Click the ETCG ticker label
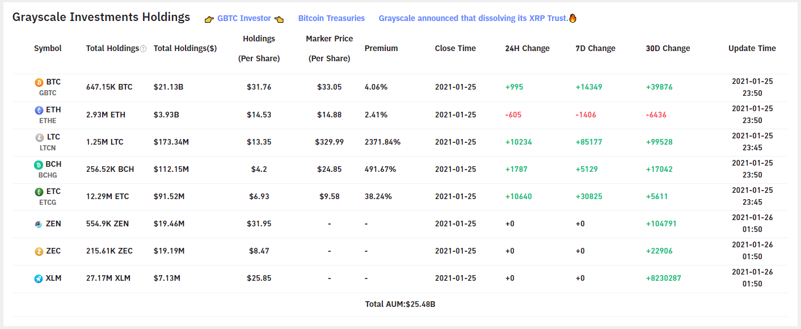 click(48, 202)
